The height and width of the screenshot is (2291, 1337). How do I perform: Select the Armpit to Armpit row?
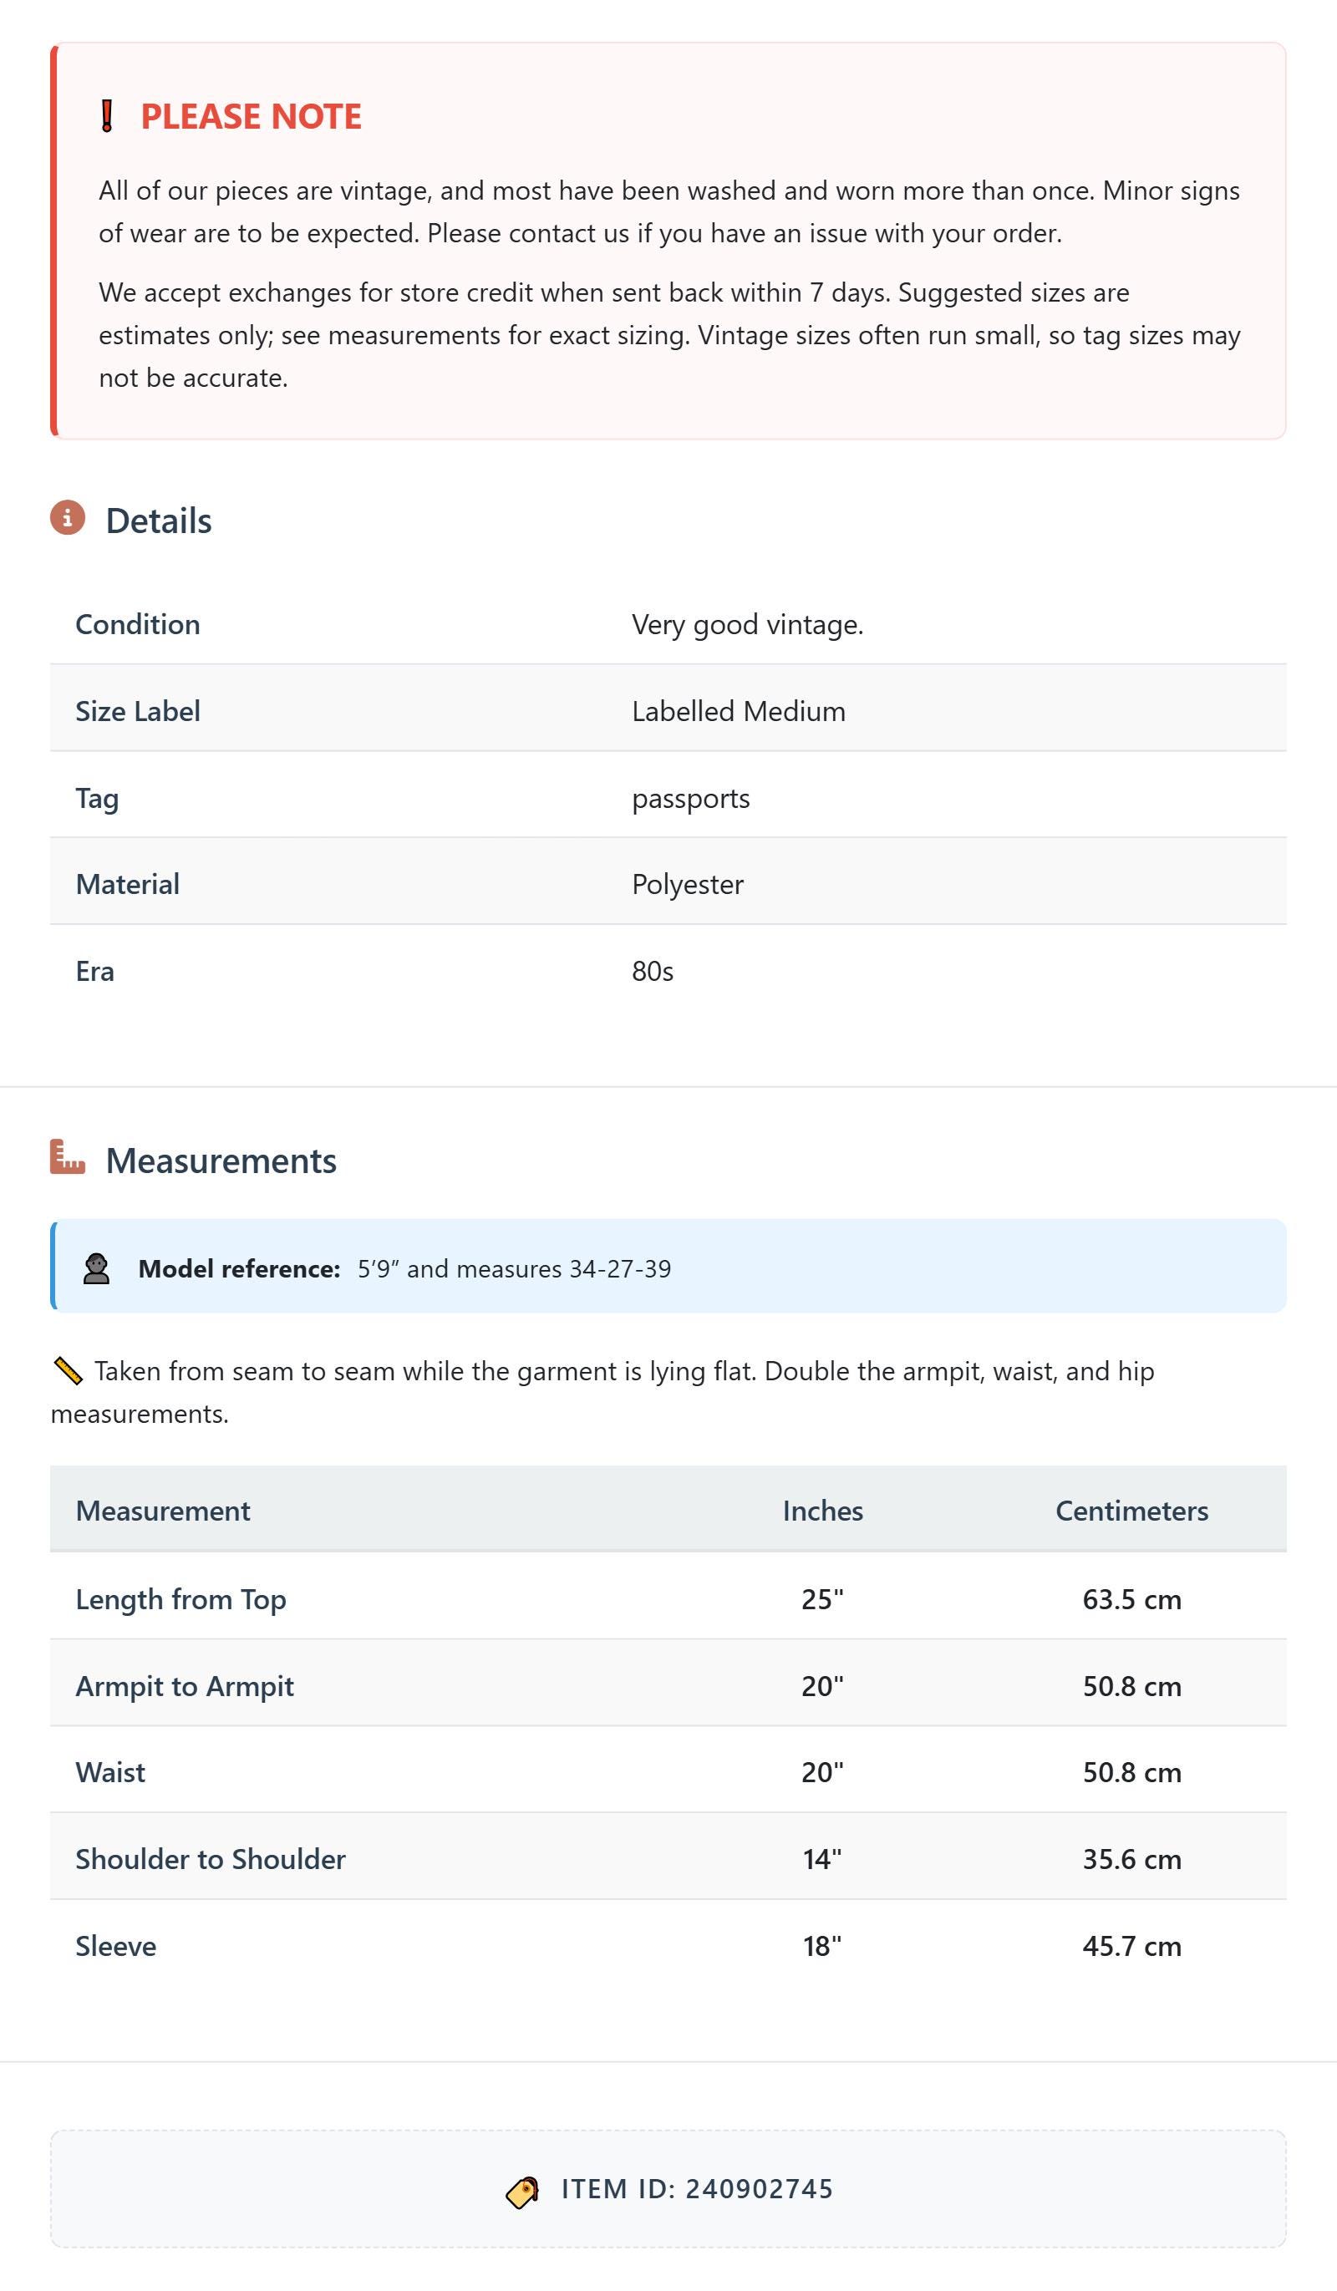668,1685
